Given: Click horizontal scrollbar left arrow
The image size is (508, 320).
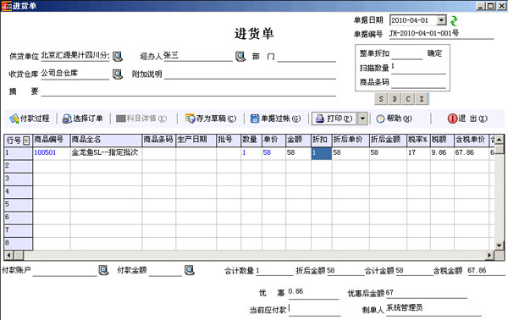Looking at the screenshot, I should [x=8, y=255].
